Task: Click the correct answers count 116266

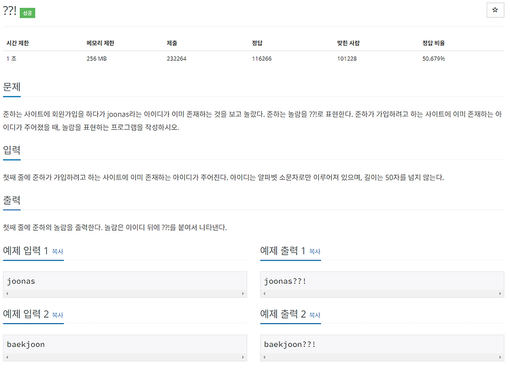Action: click(262, 58)
